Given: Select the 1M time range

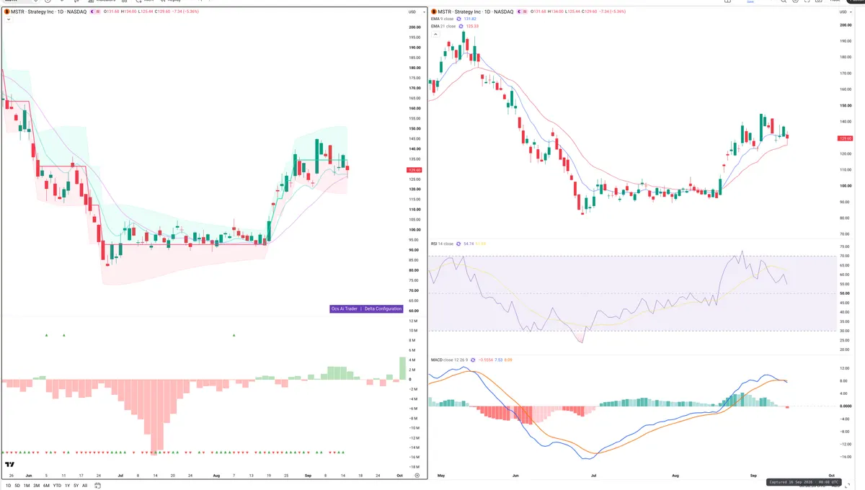Looking at the screenshot, I should [x=27, y=486].
